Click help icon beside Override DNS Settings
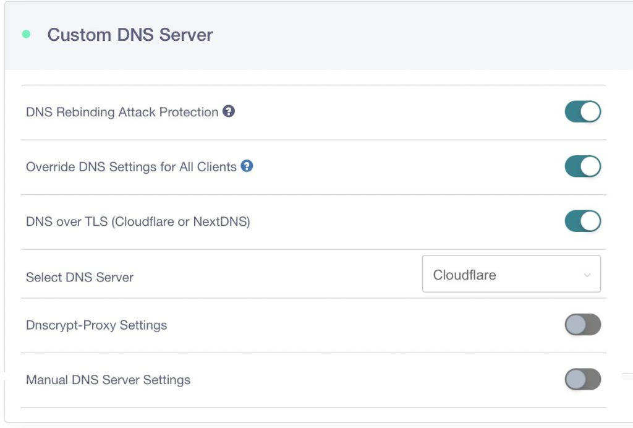 [x=247, y=166]
